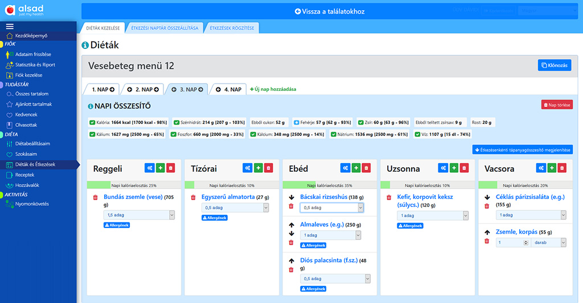The width and height of the screenshot is (583, 303).
Task: Add item to Vacsora with green plus
Action: pyautogui.click(x=552, y=168)
